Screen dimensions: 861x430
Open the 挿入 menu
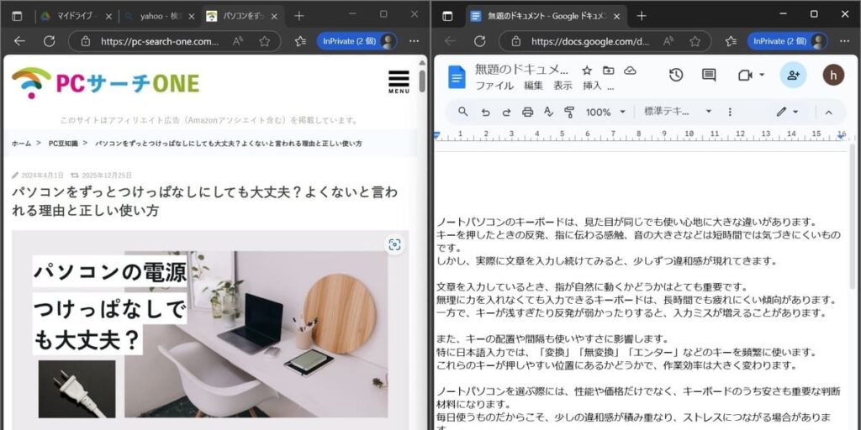pyautogui.click(x=592, y=86)
